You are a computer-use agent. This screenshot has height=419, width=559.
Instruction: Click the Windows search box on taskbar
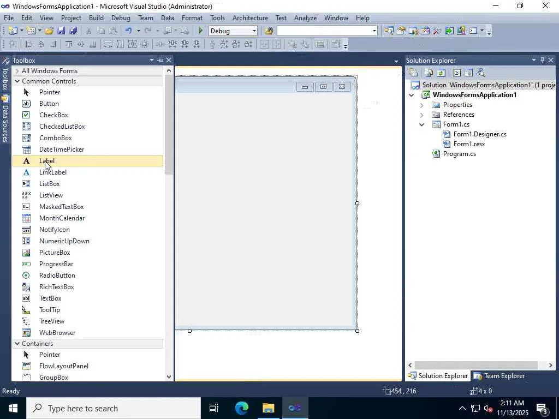click(114, 408)
